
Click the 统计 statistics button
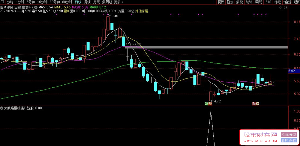[249, 2]
